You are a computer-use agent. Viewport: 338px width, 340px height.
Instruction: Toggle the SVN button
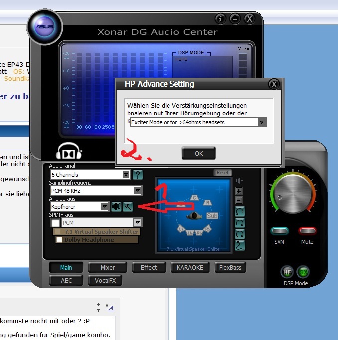[280, 231]
